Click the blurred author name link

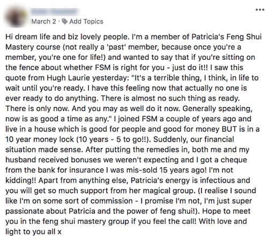click(55, 12)
